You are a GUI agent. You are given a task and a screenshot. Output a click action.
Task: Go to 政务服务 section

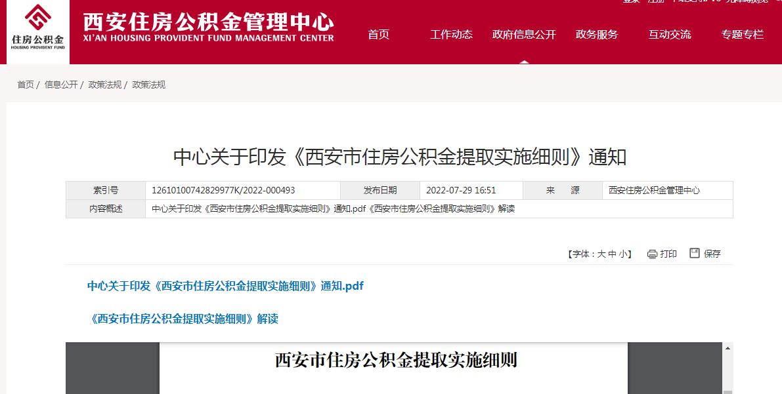click(597, 35)
